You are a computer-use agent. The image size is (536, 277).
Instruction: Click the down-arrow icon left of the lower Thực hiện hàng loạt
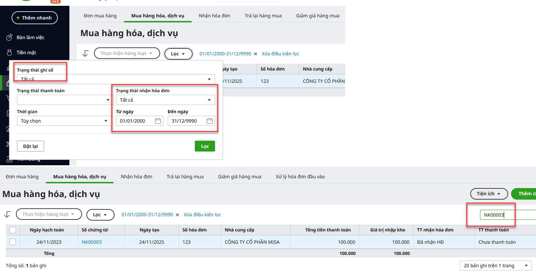click(7, 214)
